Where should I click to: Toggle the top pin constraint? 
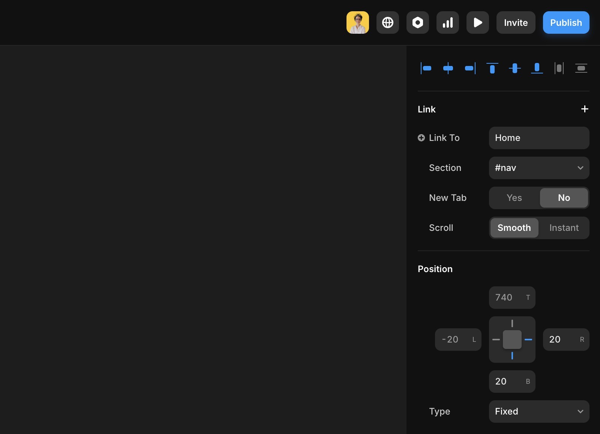point(512,323)
